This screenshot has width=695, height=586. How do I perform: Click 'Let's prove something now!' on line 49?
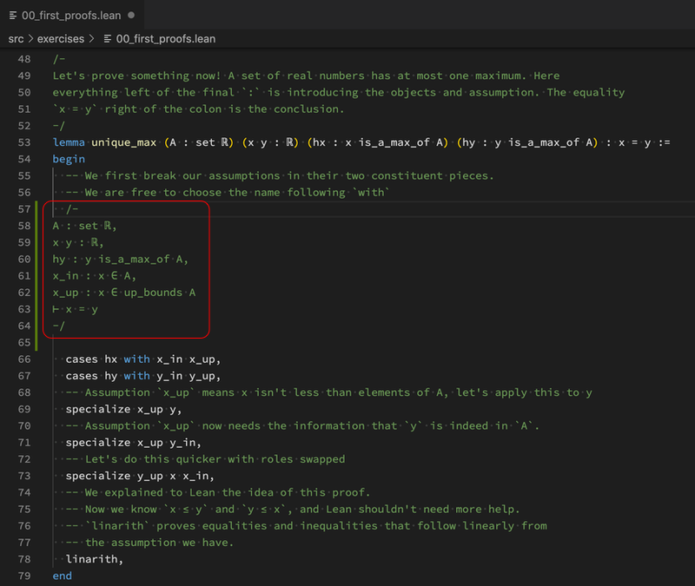click(x=137, y=76)
